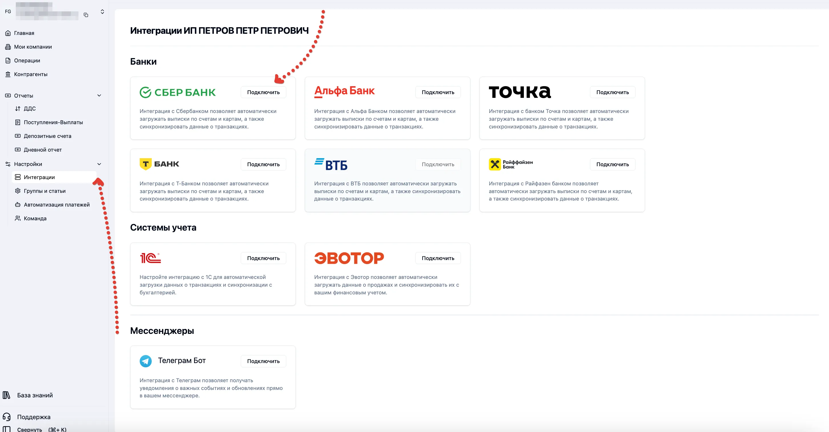Viewport: 829px width, 432px height.
Task: Select Поступления-Выплаты report
Action: (x=54, y=122)
